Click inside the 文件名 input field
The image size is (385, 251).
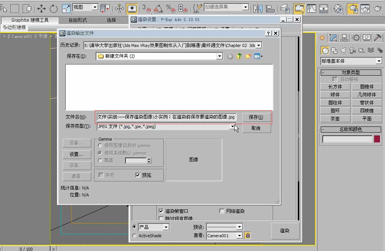click(164, 118)
